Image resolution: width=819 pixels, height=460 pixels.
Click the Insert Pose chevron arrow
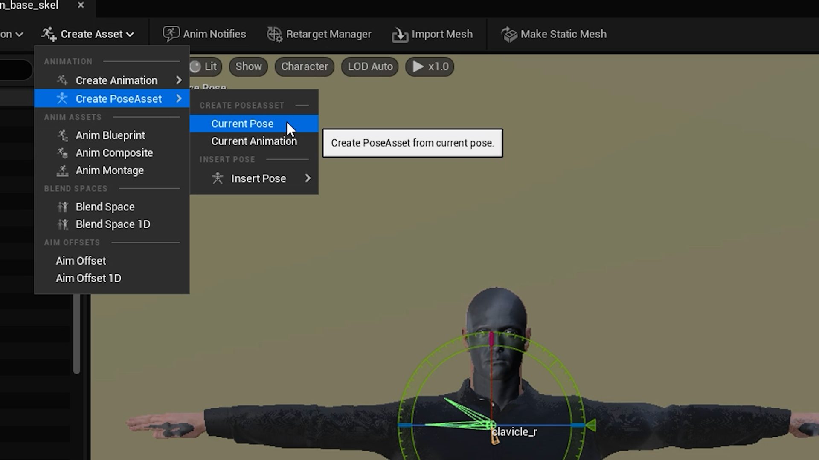pyautogui.click(x=308, y=178)
